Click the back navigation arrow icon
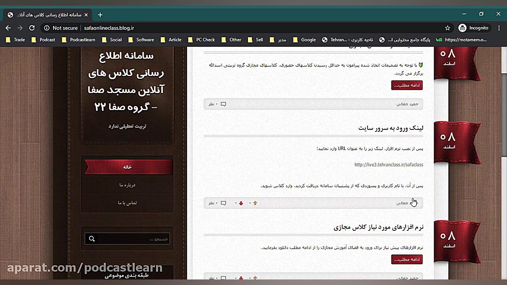Image resolution: width=507 pixels, height=285 pixels. pyautogui.click(x=8, y=28)
